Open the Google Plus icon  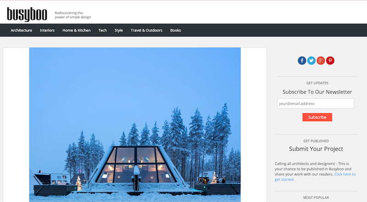pyautogui.click(x=321, y=61)
